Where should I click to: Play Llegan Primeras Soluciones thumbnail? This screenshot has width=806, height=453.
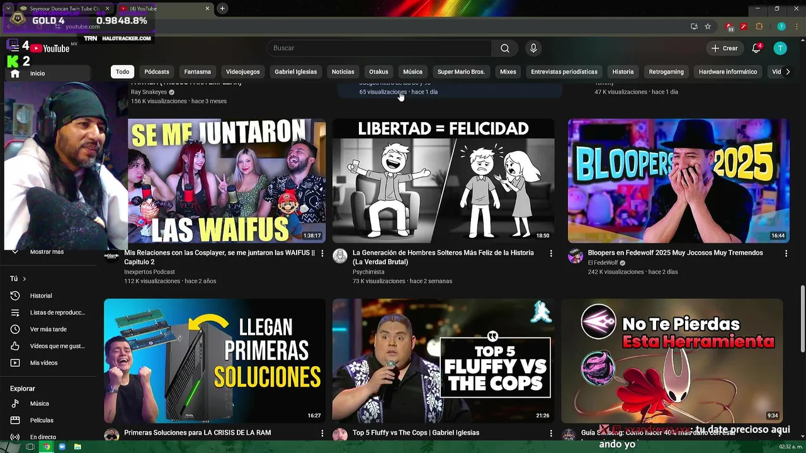click(215, 361)
